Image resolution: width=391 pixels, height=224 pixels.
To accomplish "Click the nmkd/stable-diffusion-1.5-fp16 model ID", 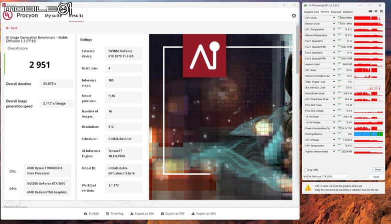I will coord(123,170).
